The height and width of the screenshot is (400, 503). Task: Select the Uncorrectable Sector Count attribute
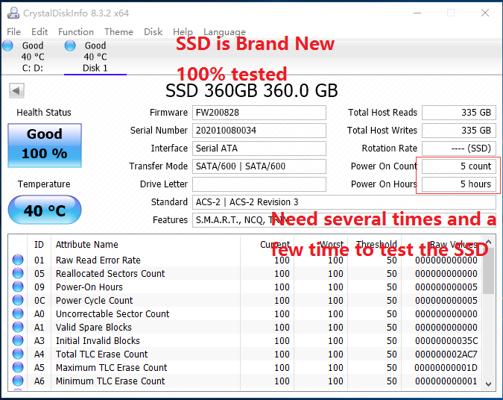pos(245,314)
